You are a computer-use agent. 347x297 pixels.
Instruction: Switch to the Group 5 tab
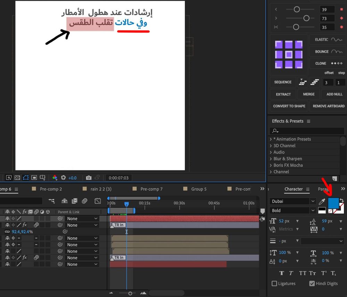pos(199,189)
